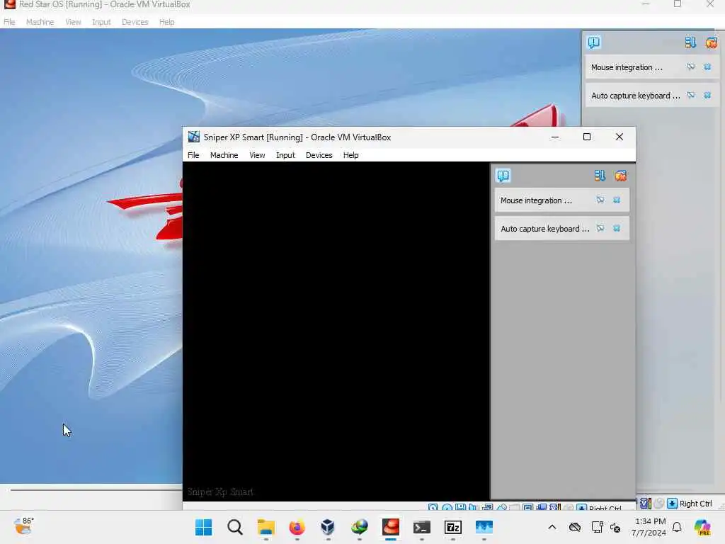
Task: Click the 'Mouse integration ...' text in Red Star panel
Action: (627, 67)
